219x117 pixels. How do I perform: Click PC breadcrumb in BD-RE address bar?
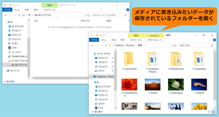pos(29,15)
